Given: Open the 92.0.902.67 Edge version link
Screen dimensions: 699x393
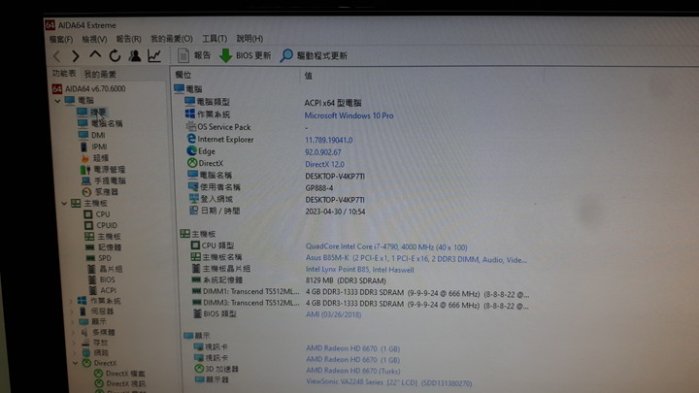Looking at the screenshot, I should click(x=323, y=152).
